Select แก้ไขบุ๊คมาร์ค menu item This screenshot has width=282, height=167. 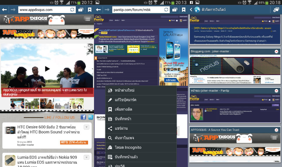tap(141, 100)
